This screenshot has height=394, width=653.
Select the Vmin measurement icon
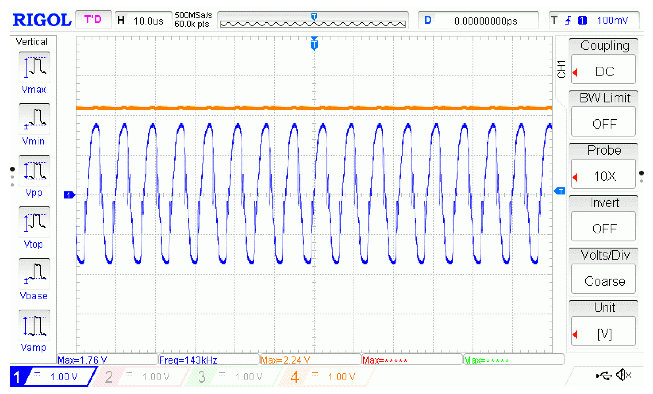[x=34, y=119]
